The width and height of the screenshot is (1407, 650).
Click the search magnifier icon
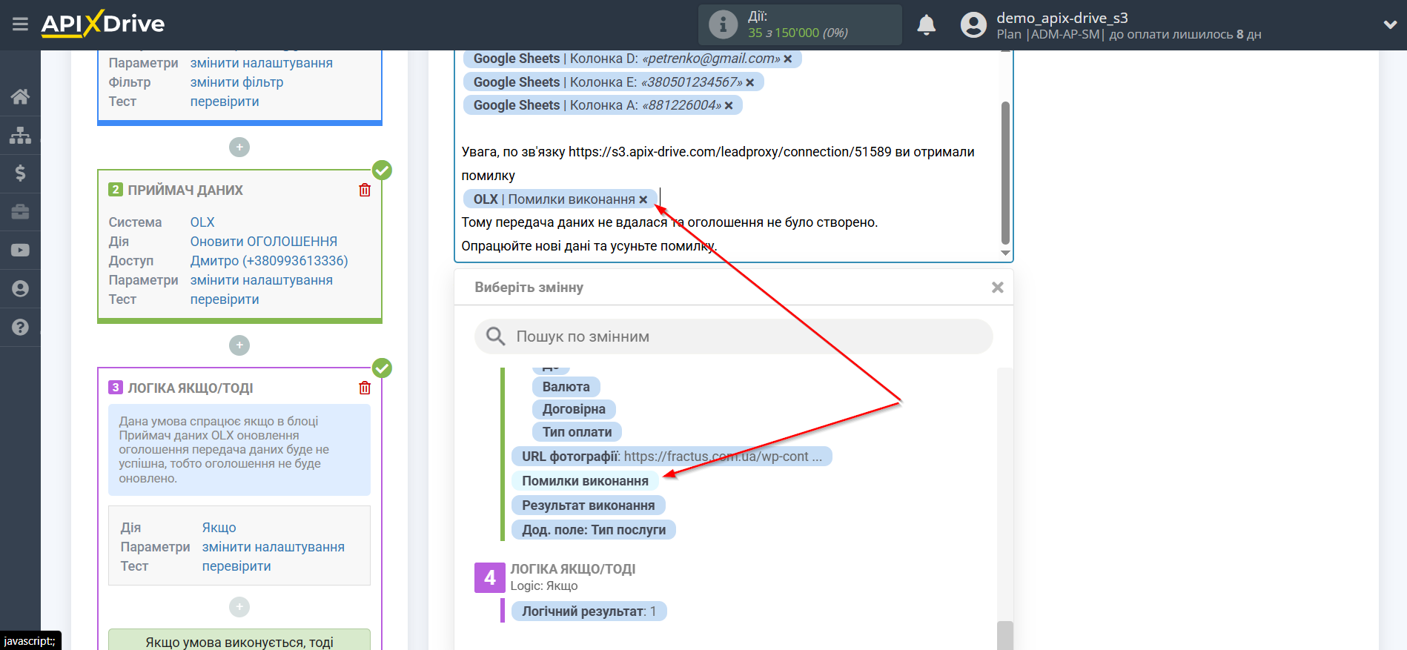(x=495, y=336)
